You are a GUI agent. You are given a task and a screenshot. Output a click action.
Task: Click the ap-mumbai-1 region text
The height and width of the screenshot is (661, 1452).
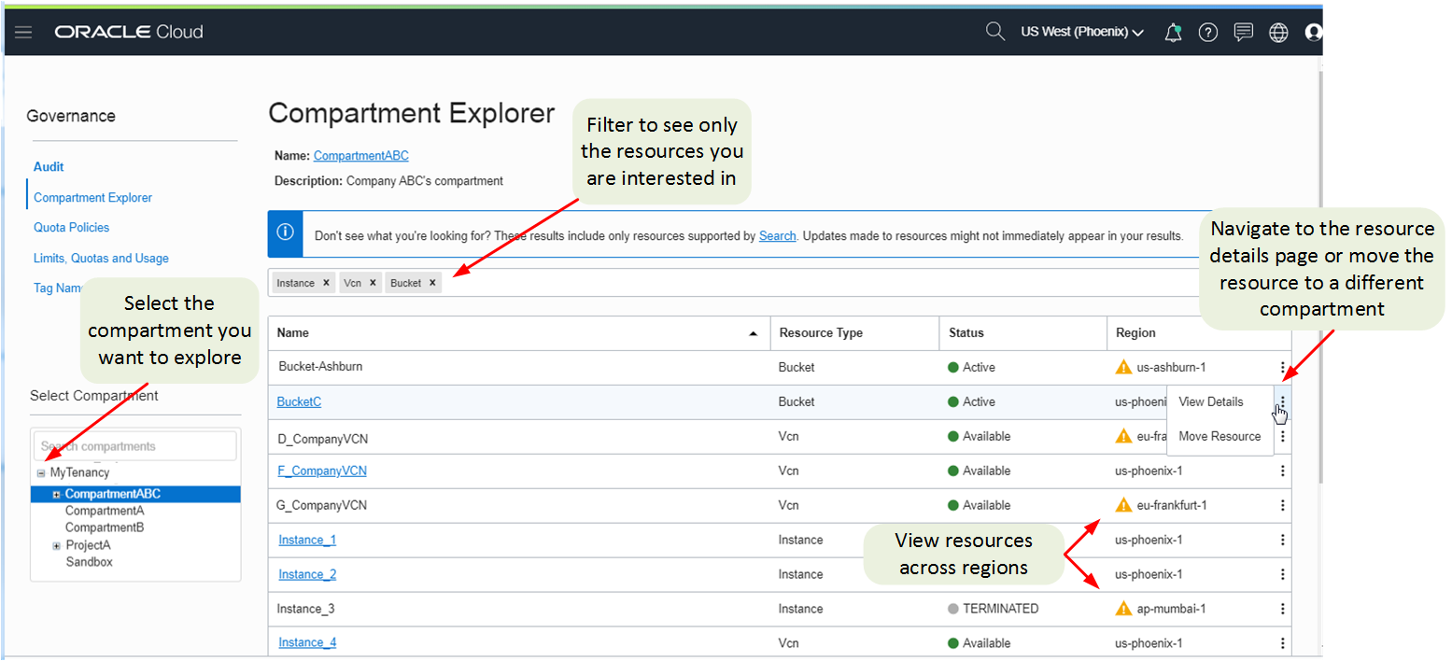point(1171,609)
